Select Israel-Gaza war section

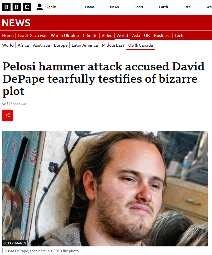tap(32, 35)
